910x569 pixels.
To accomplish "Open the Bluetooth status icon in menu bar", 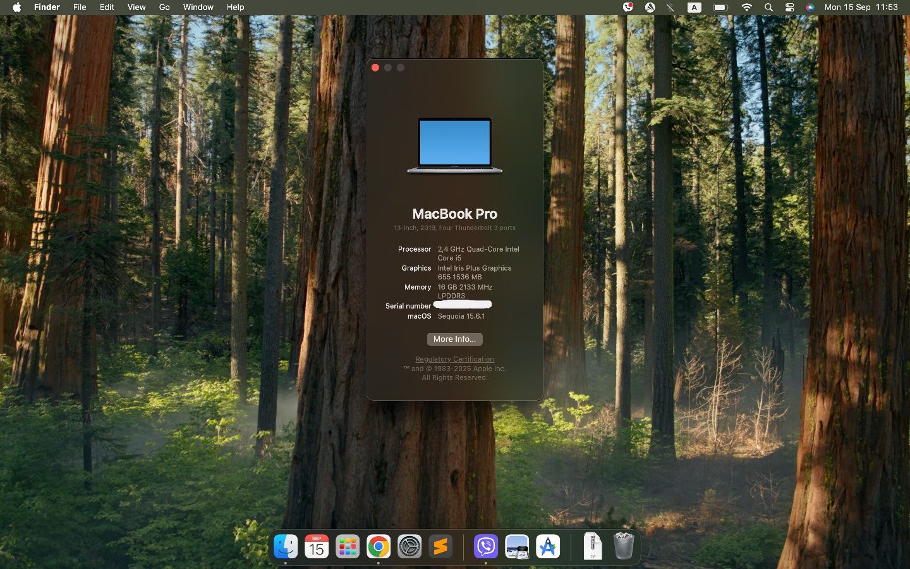I will tap(670, 7).
